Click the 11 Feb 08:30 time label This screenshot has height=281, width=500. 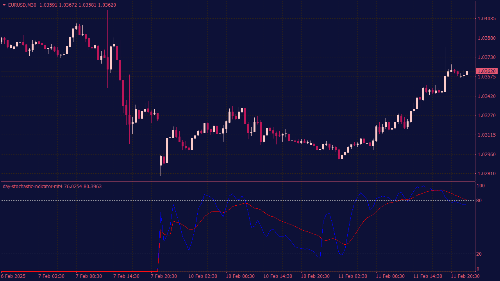(390, 276)
